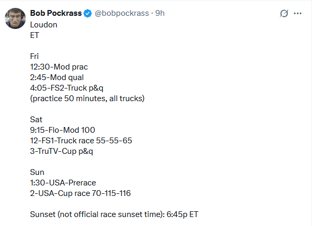Click the 3-TruTV-Cup p&q line
This screenshot has height=226, width=318.
pos(62,151)
